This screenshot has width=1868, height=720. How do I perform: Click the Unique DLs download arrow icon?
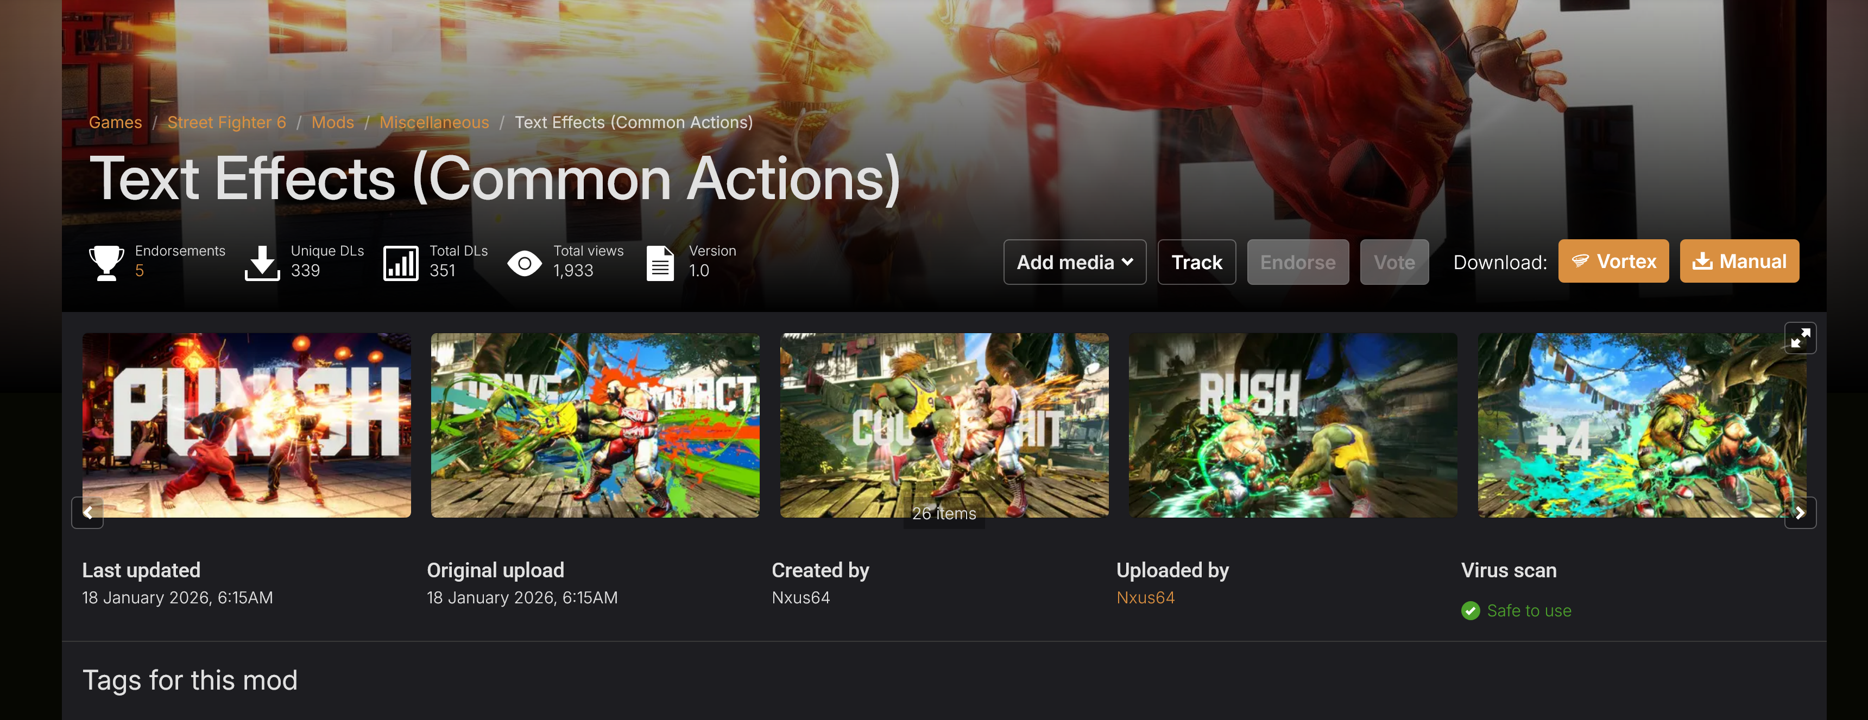[262, 262]
